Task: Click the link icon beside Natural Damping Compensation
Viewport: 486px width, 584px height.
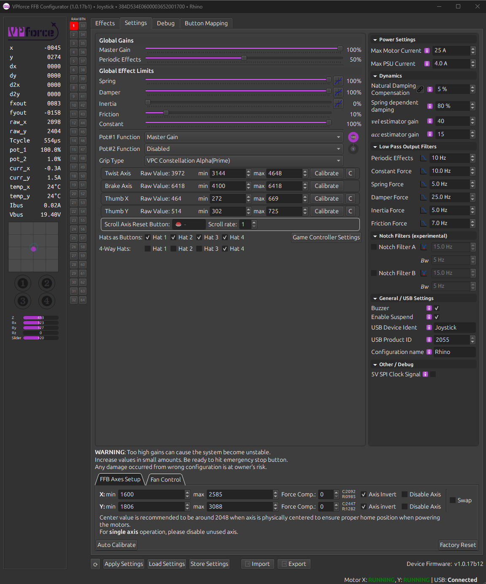Action: 420,89
